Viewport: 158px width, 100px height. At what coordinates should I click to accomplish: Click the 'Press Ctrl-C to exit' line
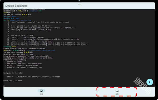pyautogui.click(x=13, y=81)
